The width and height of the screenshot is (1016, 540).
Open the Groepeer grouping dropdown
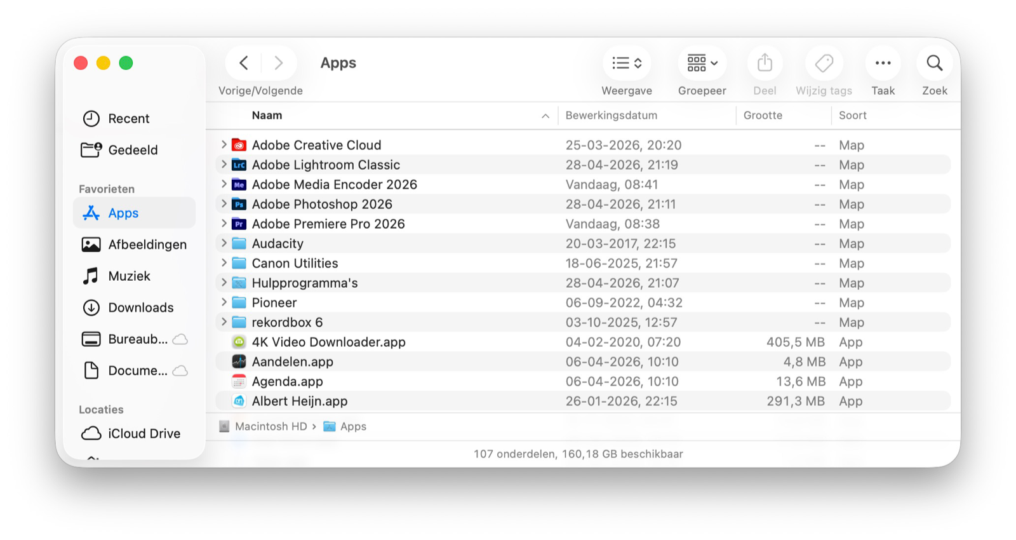coord(702,63)
